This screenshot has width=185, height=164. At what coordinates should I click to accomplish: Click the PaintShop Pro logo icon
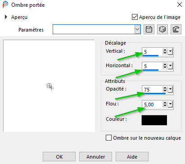point(5,5)
